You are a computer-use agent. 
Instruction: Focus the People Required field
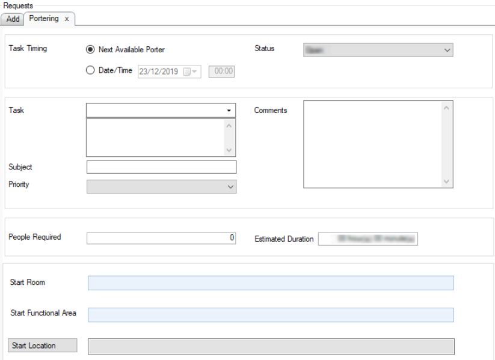point(161,238)
